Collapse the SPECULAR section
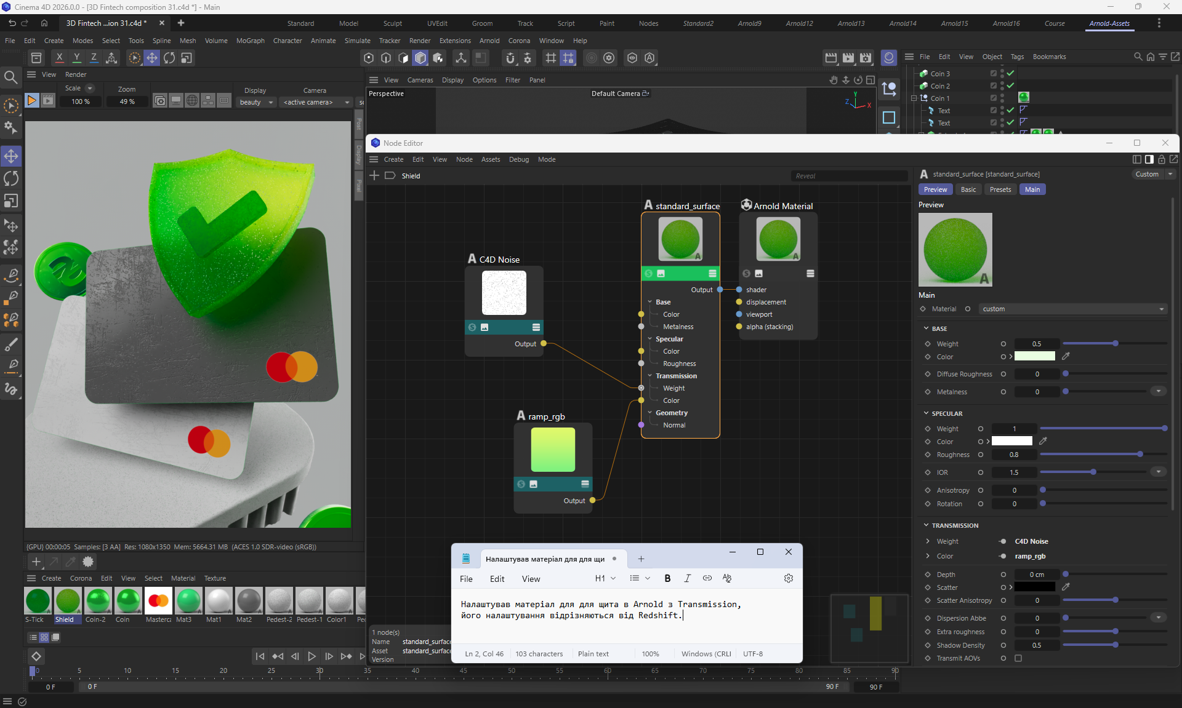The width and height of the screenshot is (1182, 708). click(x=926, y=413)
